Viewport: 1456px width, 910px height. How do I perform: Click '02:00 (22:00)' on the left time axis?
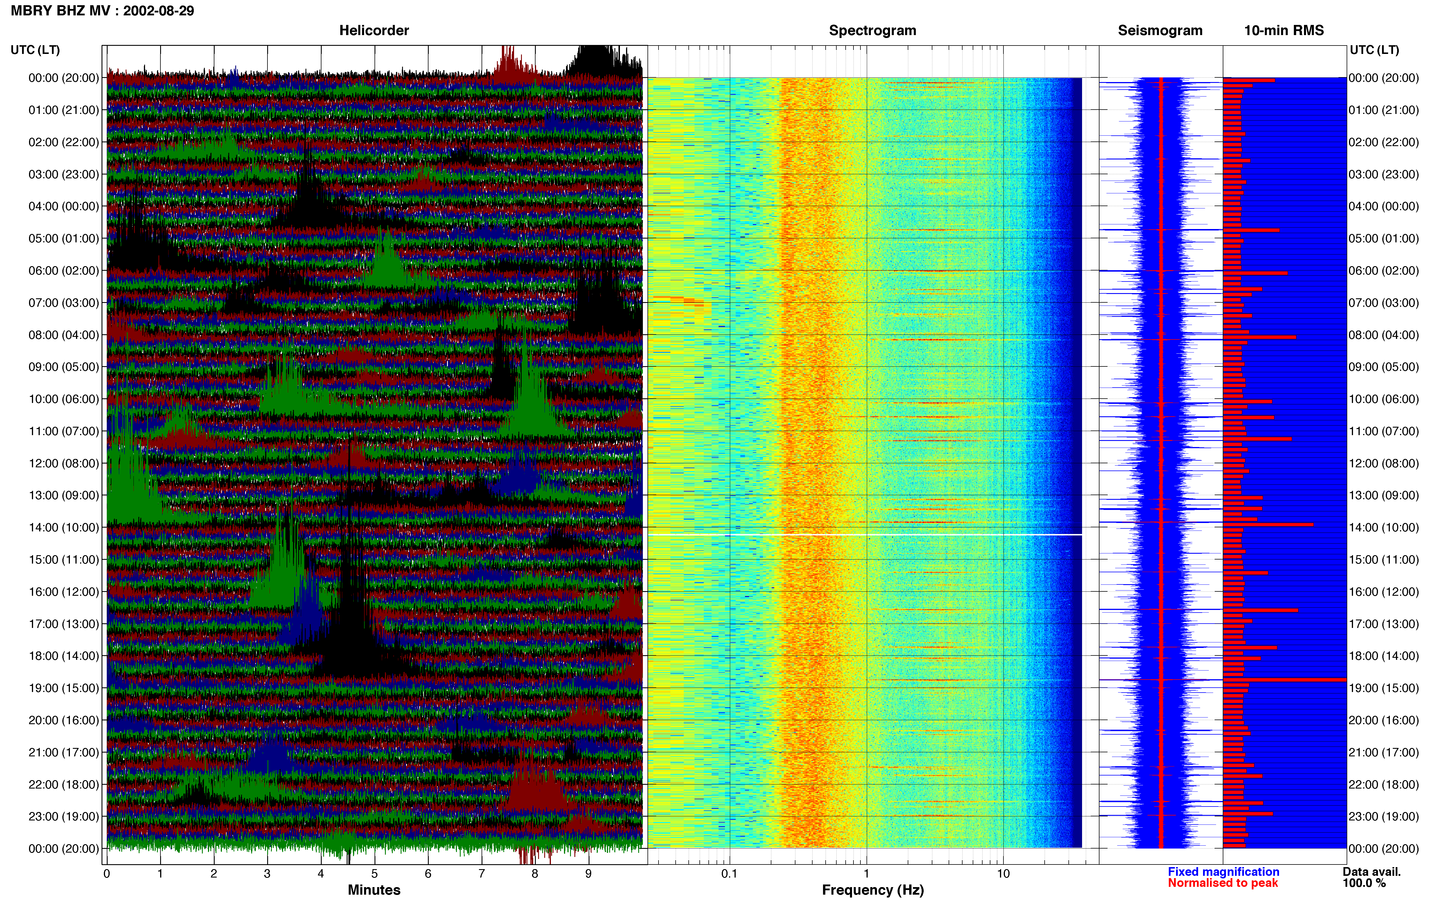[64, 142]
